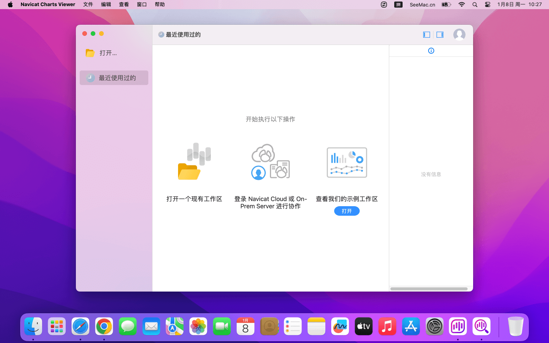Open the 文件 menu
Image resolution: width=549 pixels, height=343 pixels.
click(88, 5)
